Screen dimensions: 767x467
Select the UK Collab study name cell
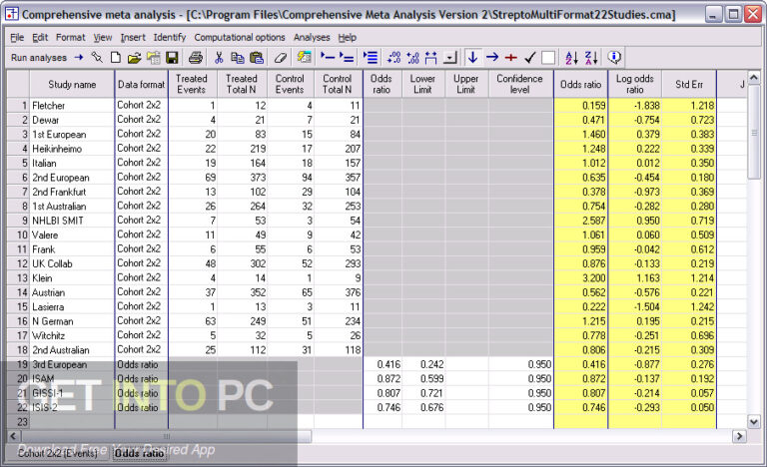coord(72,263)
